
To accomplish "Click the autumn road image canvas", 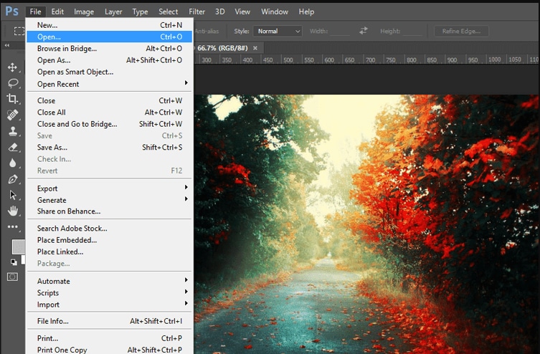I will pyautogui.click(x=366, y=224).
